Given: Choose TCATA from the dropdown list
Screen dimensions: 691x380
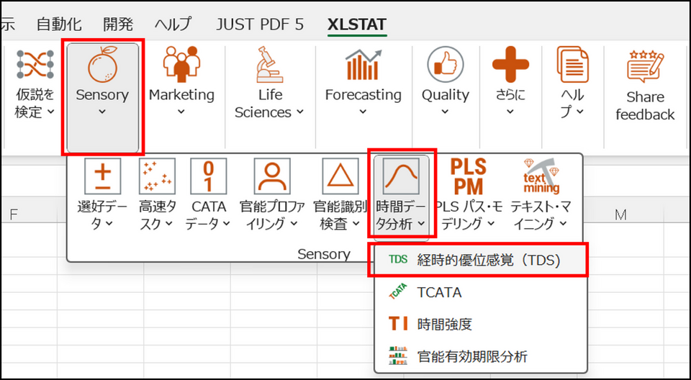Looking at the screenshot, I should 439,292.
